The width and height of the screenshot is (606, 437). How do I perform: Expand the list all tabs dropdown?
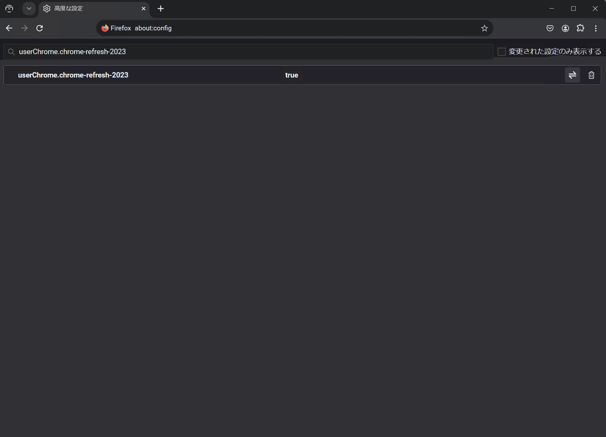pyautogui.click(x=29, y=9)
